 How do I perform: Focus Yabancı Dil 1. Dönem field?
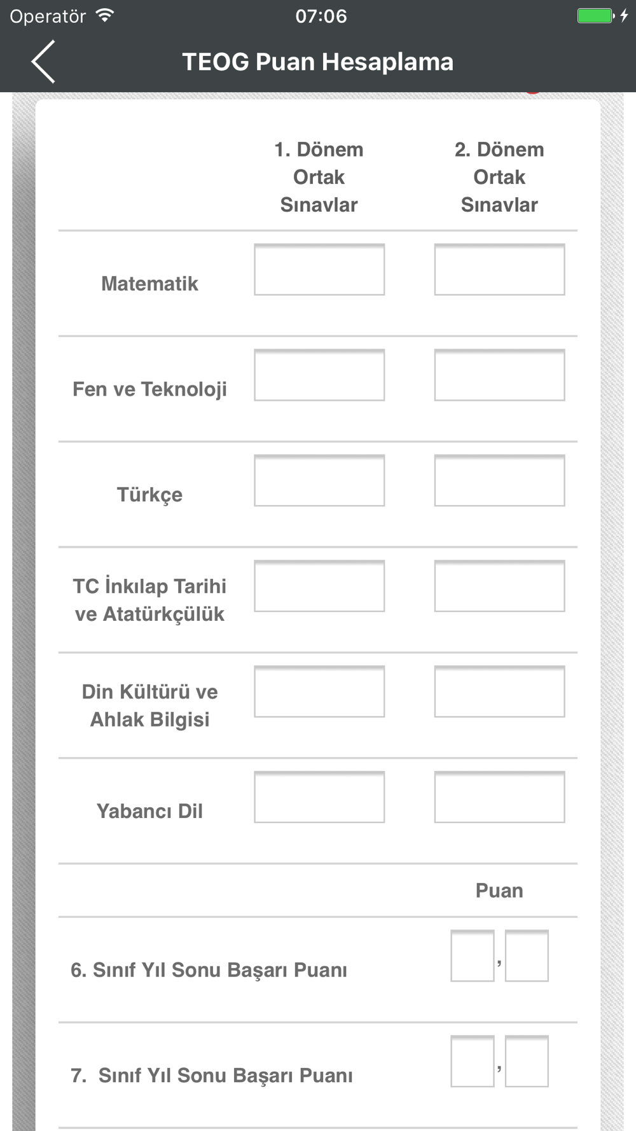(x=319, y=798)
